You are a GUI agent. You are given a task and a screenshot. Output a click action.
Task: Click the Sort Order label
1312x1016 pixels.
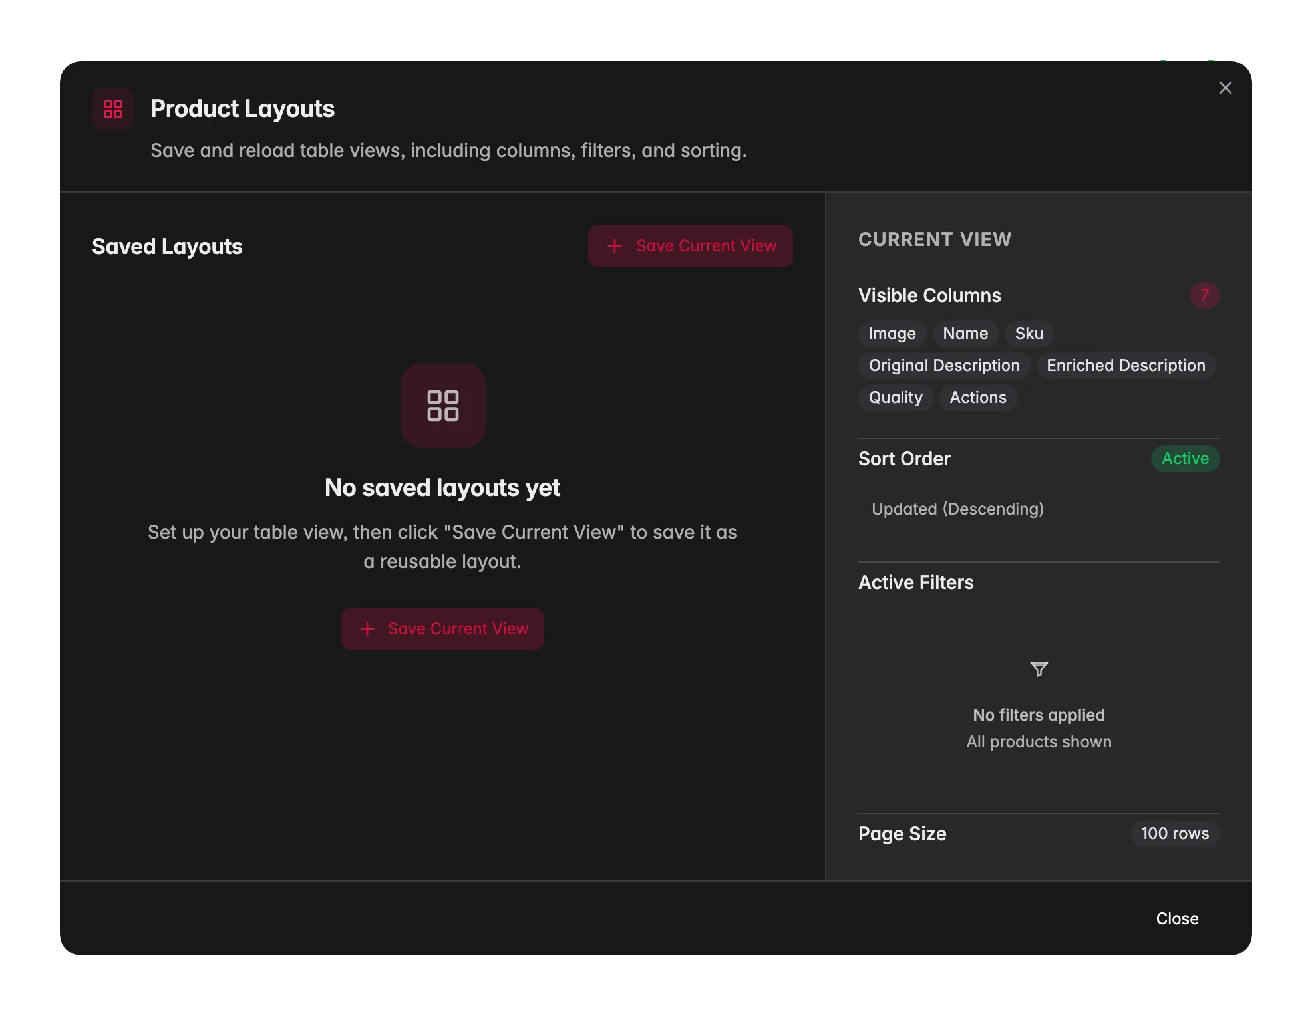click(904, 459)
